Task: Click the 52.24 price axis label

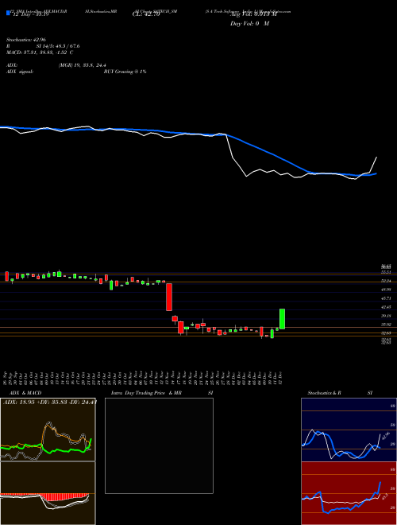Action: pos(387,281)
